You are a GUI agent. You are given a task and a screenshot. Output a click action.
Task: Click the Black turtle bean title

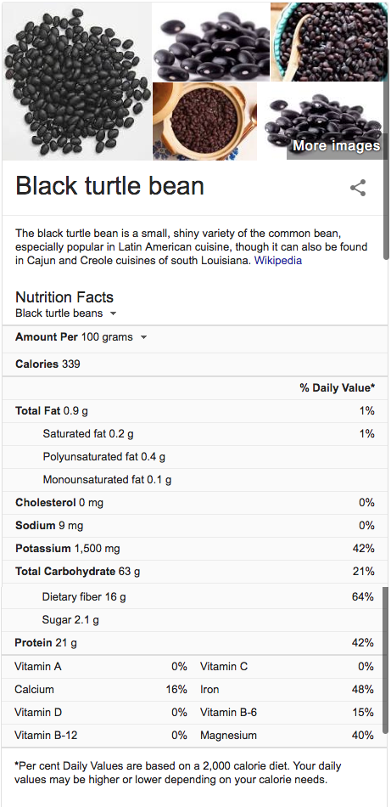[x=110, y=186]
